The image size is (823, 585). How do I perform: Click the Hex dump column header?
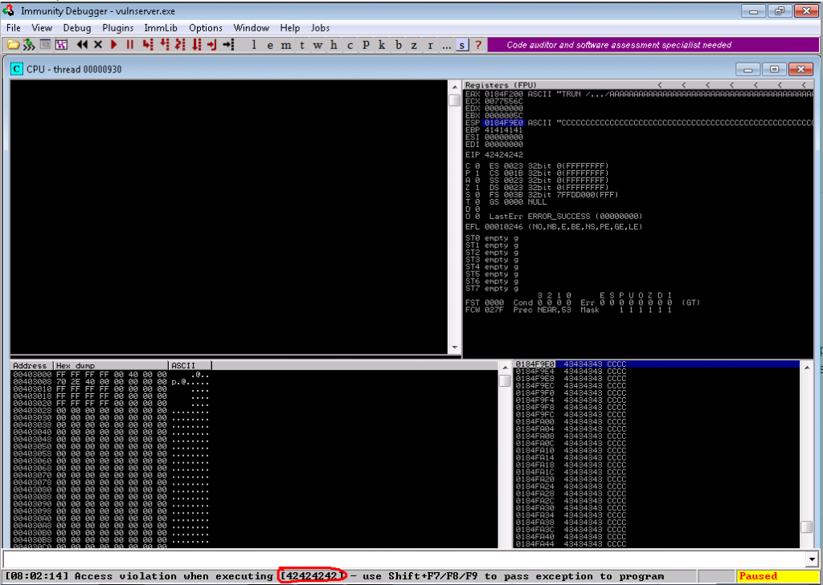click(x=111, y=365)
